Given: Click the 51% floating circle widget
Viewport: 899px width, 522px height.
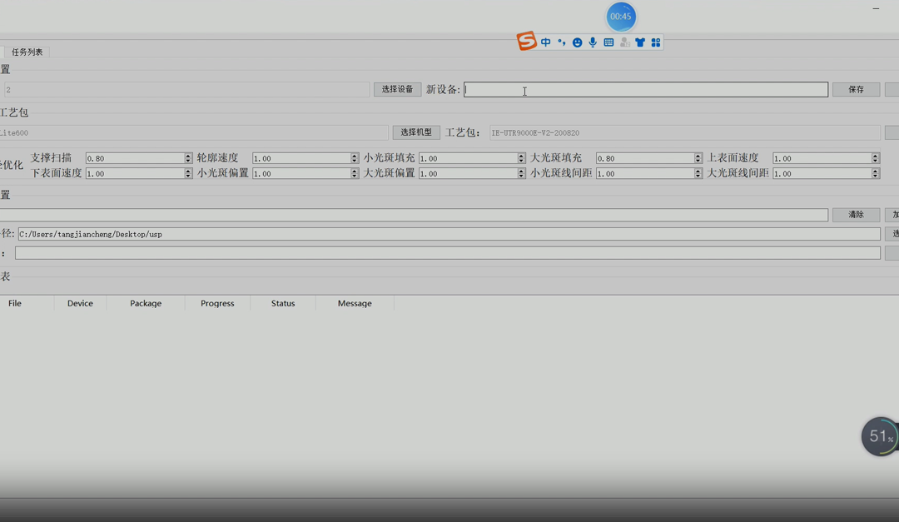Looking at the screenshot, I should tap(880, 436).
